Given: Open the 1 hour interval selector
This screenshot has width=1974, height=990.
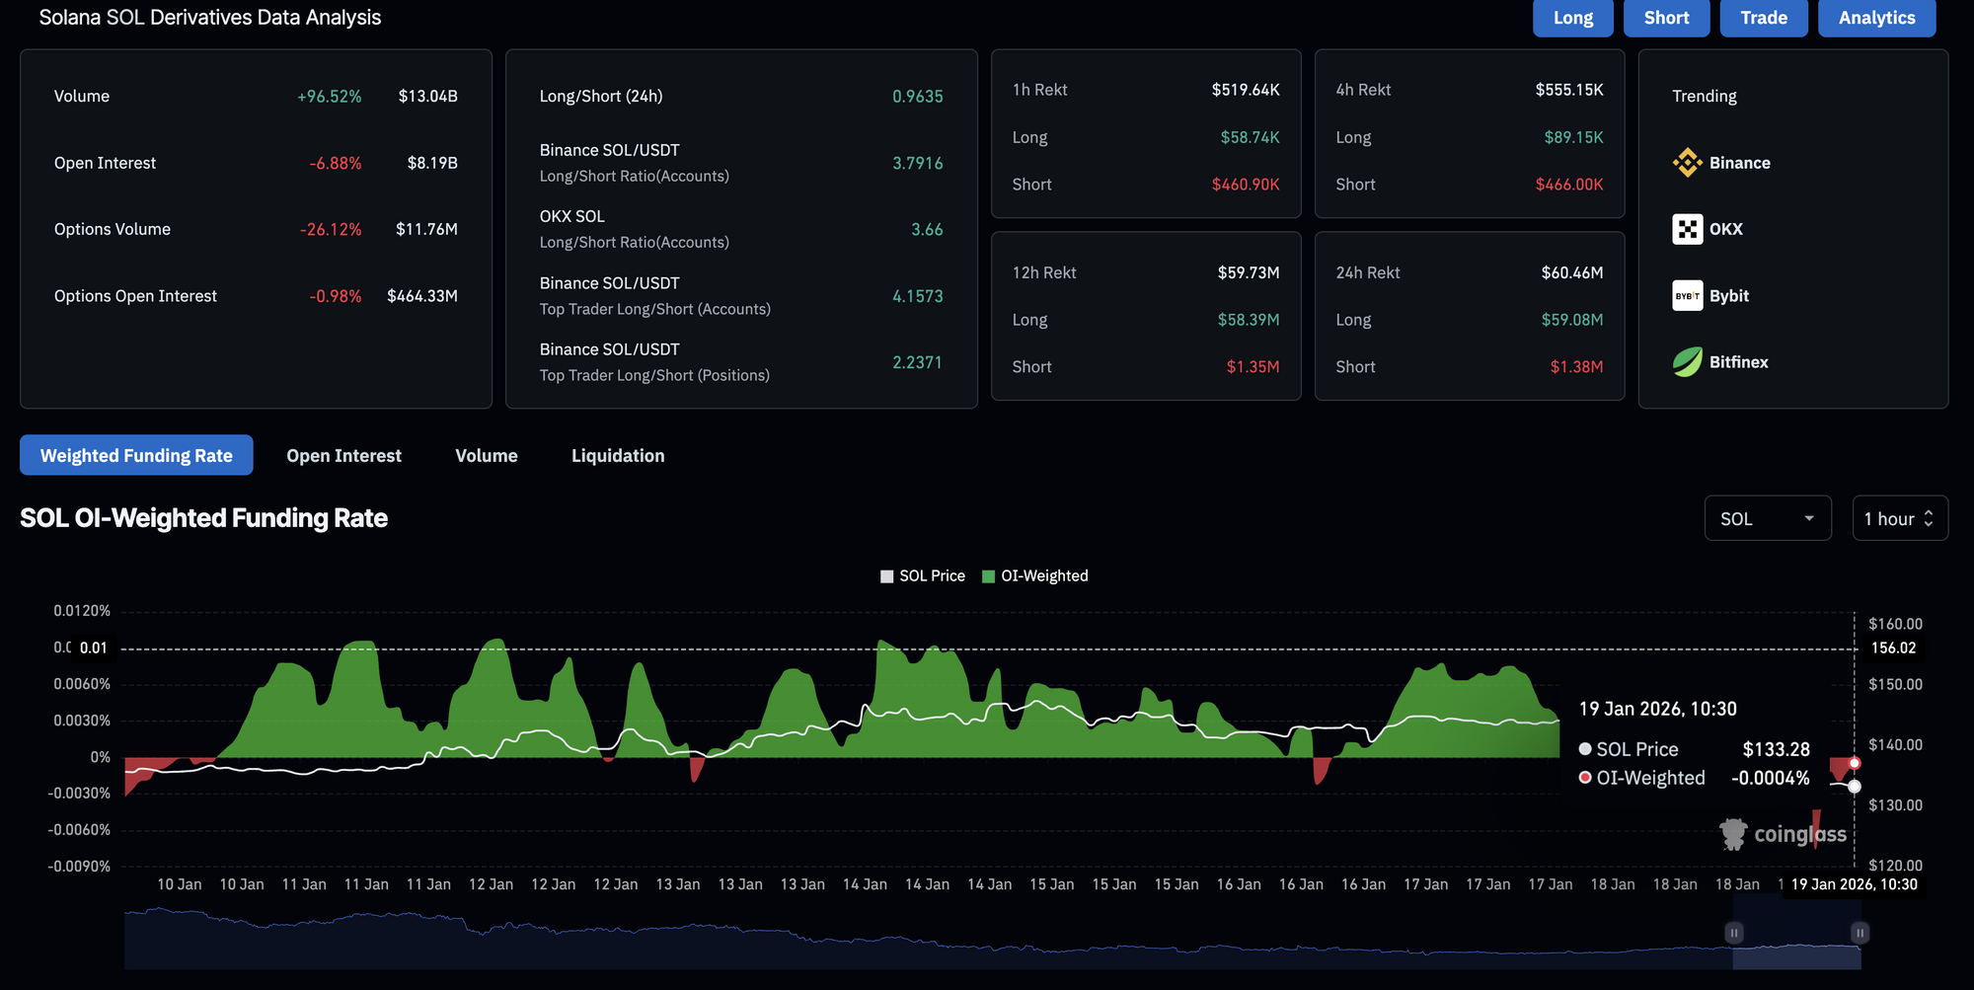Looking at the screenshot, I should [1899, 518].
